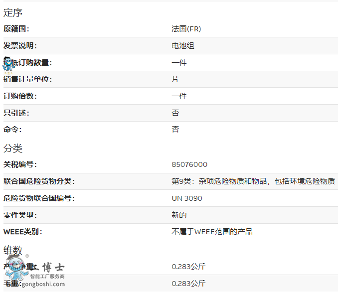Select the 维数 section heading
The width and height of the screenshot is (338, 294).
pos(13,250)
